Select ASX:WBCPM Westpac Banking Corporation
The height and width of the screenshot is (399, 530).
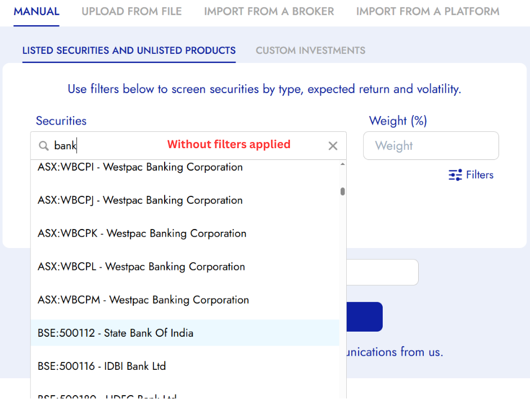pos(143,300)
